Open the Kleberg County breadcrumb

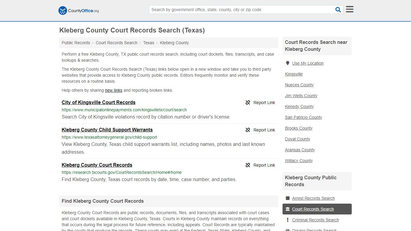(174, 43)
